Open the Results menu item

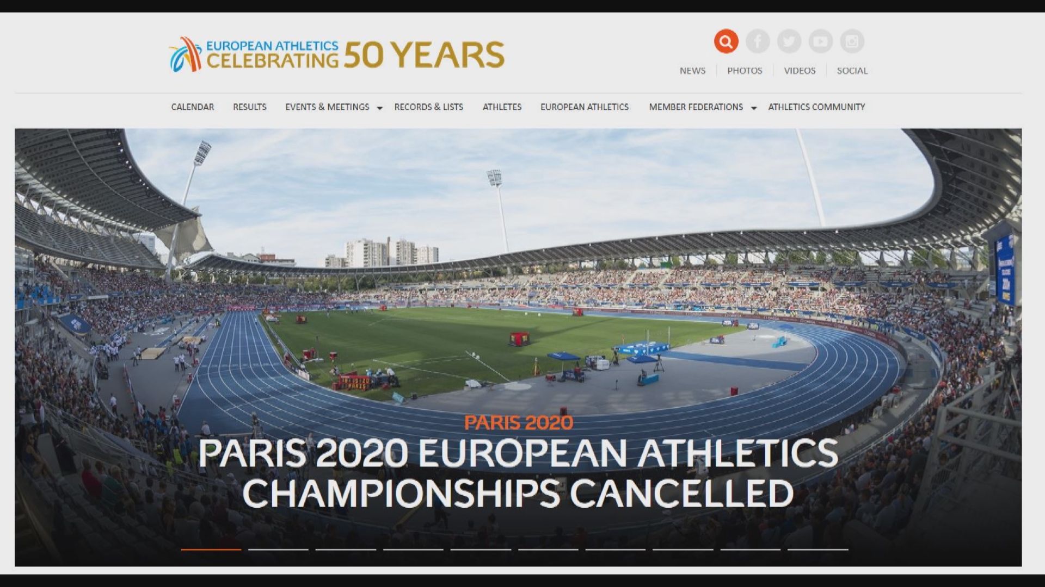click(250, 107)
